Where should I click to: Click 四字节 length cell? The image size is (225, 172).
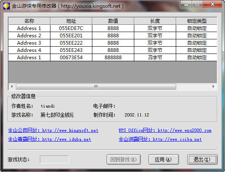pos(155,58)
